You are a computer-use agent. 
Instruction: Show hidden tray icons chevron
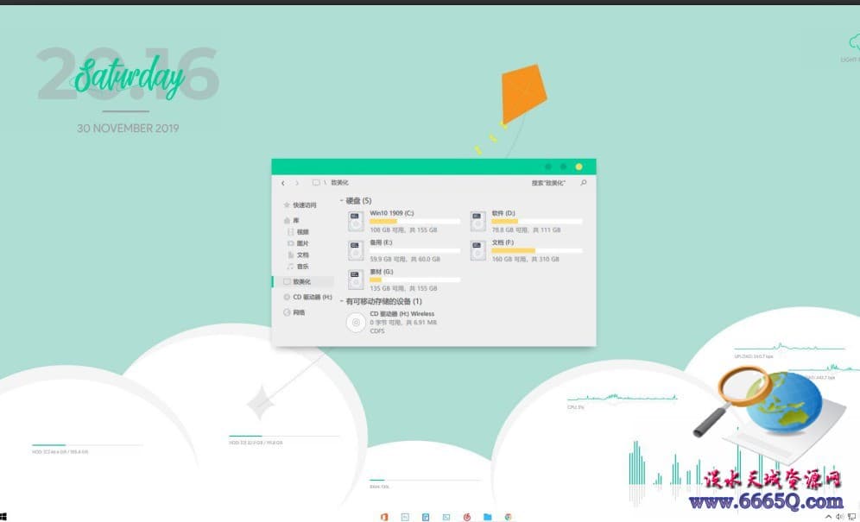[828, 517]
